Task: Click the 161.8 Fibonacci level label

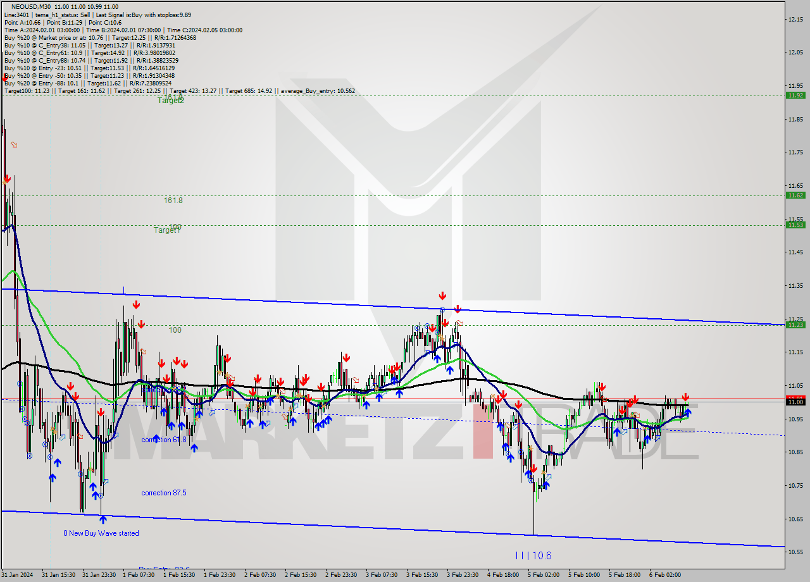Action: (x=173, y=200)
